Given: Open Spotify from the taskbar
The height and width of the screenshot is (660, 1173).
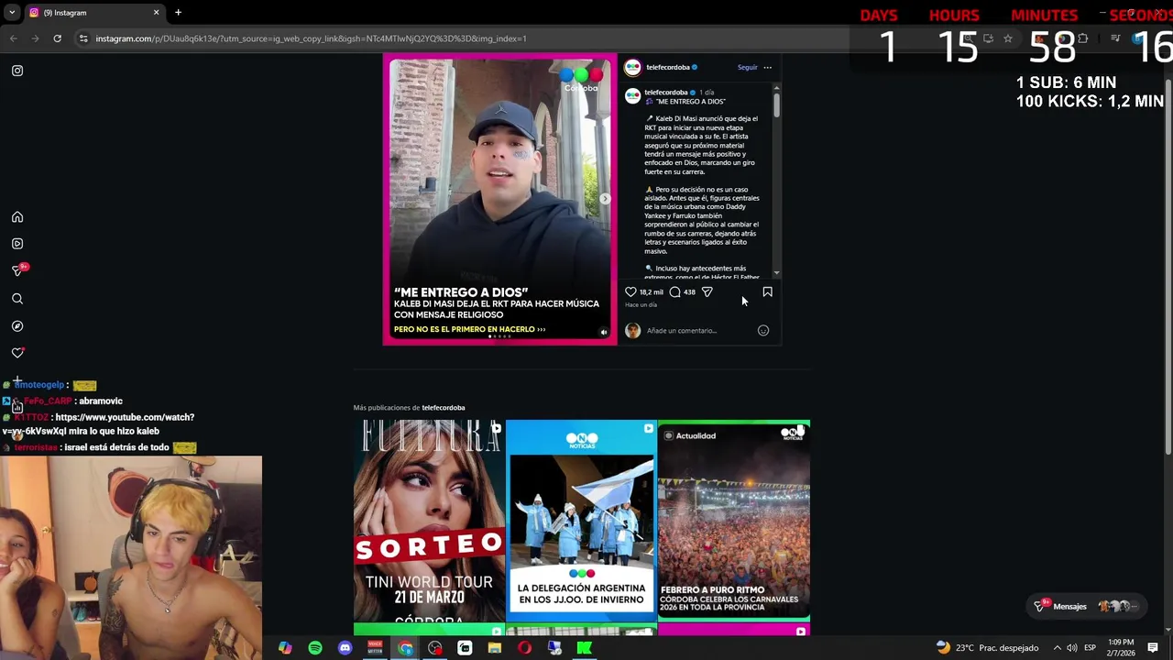Looking at the screenshot, I should (x=315, y=648).
